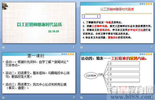Click the box labeled ③ on slide 4

pyautogui.click(x=124, y=74)
